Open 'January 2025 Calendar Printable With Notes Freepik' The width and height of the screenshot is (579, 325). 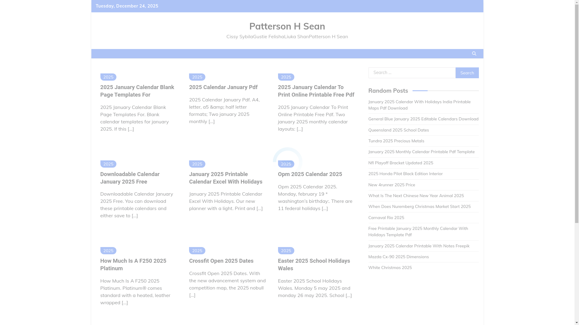point(419,246)
